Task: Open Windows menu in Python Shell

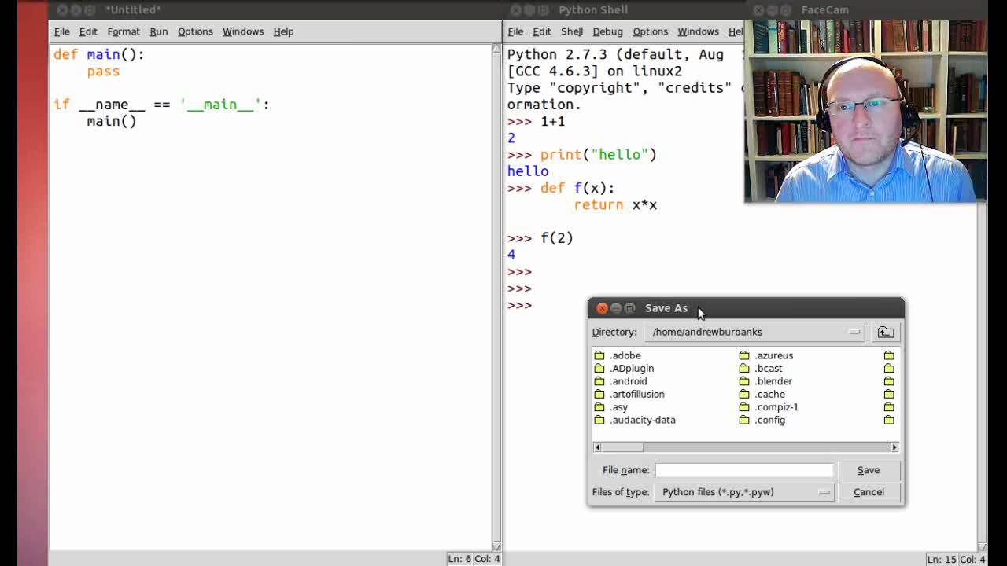Action: pyautogui.click(x=699, y=31)
